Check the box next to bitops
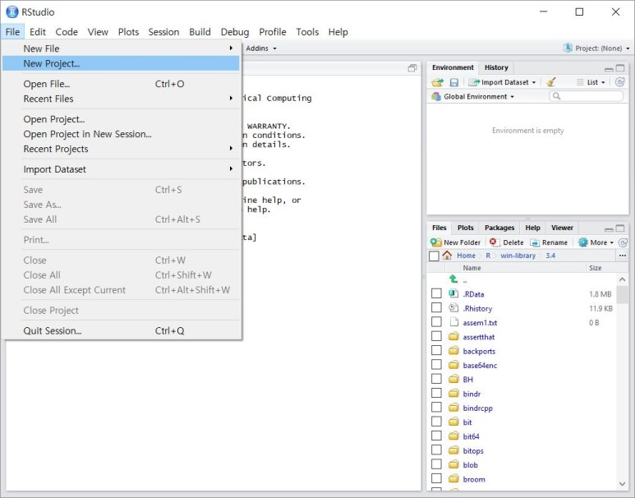The height and width of the screenshot is (498, 635). (436, 450)
